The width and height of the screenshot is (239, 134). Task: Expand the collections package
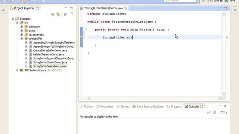click(22, 26)
